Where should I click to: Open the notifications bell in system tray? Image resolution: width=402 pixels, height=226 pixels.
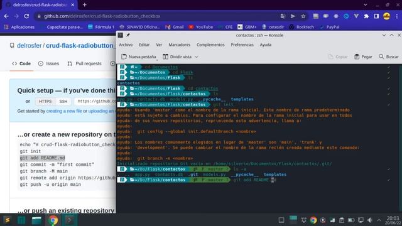pos(304,220)
